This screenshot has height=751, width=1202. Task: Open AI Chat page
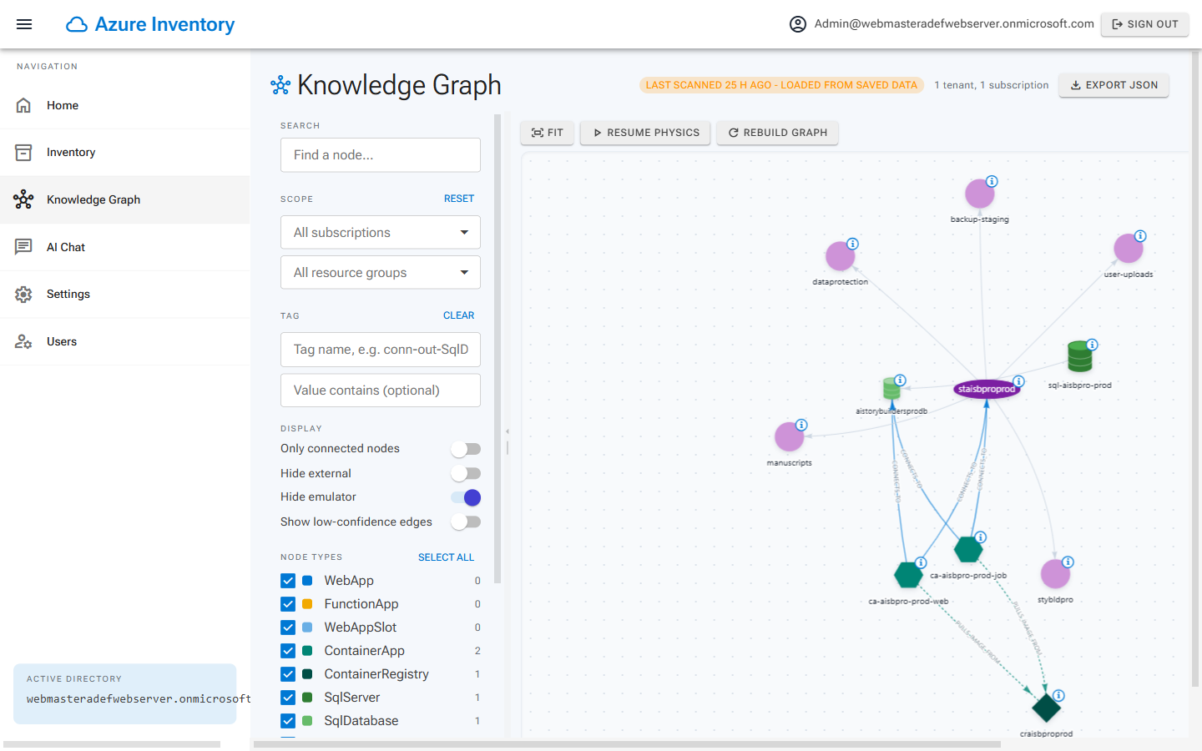tap(125, 247)
